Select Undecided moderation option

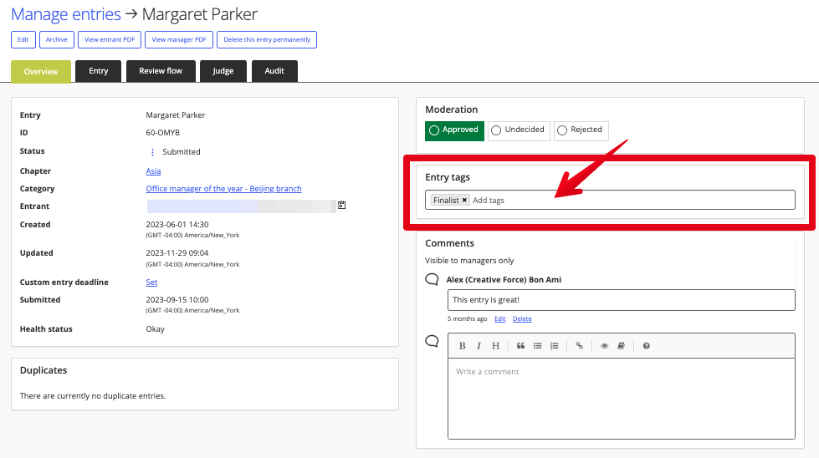519,130
